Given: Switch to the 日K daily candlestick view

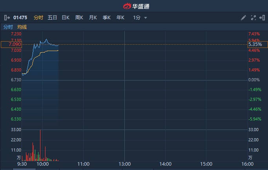Looking at the screenshot, I should pos(66,18).
